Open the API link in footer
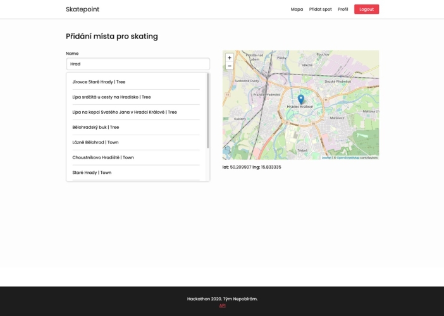444x316 pixels. (222, 306)
